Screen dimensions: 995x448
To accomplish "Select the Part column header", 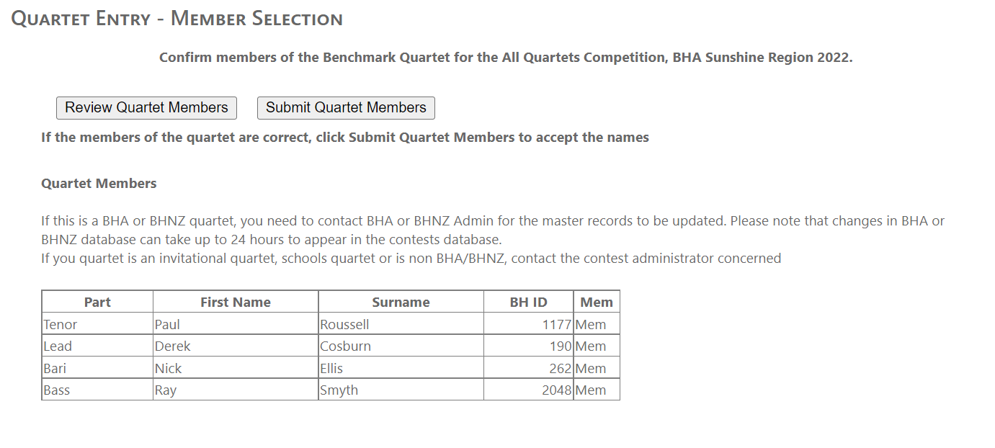I will [97, 303].
